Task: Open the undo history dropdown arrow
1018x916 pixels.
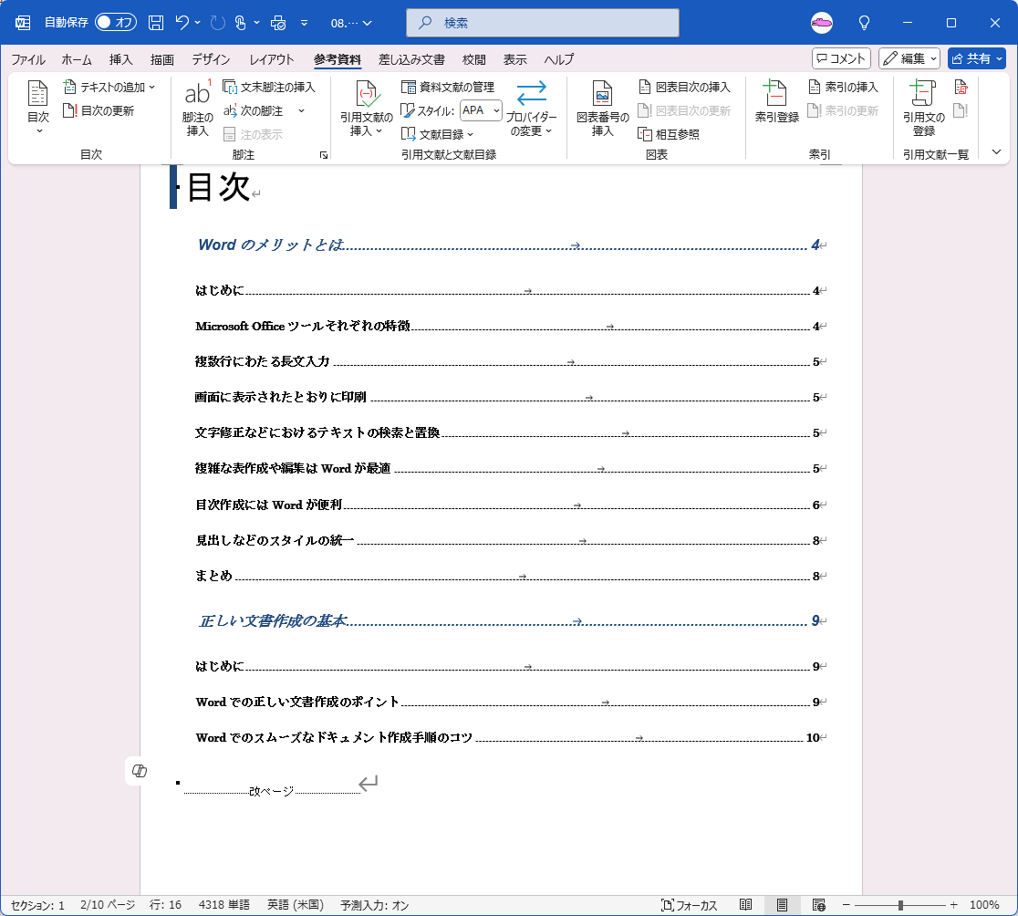Action: [197, 23]
